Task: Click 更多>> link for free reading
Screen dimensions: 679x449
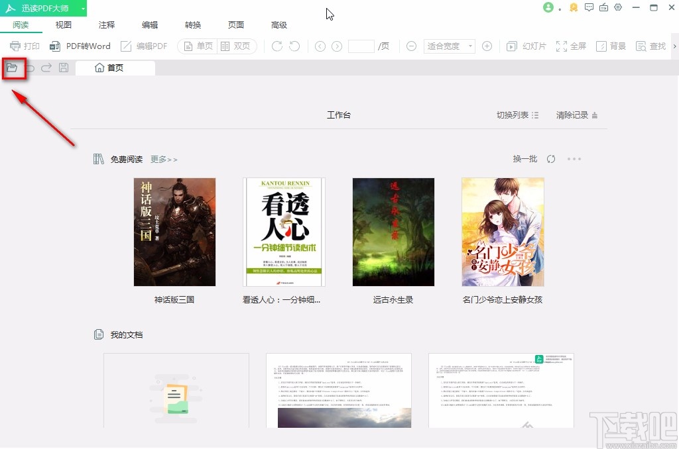Action: pyautogui.click(x=164, y=159)
